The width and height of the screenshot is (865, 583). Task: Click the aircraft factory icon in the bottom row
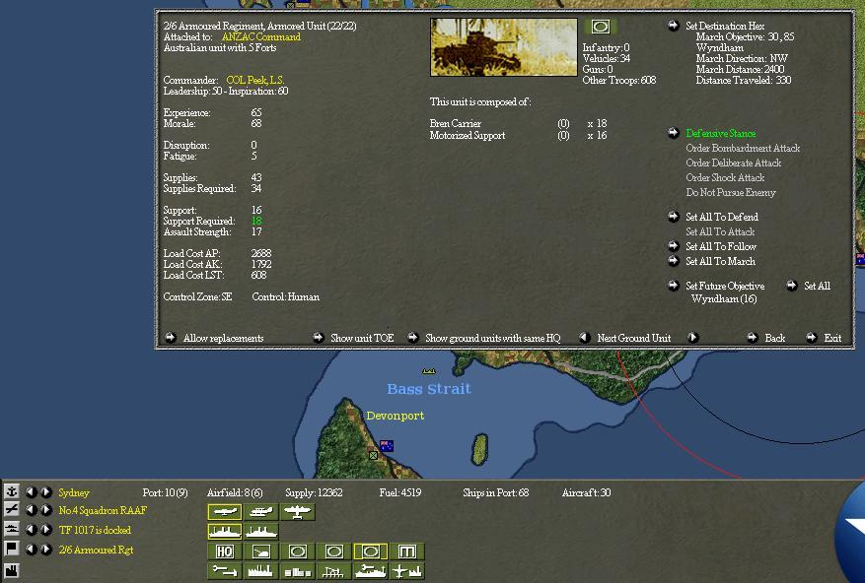pyautogui.click(x=406, y=571)
